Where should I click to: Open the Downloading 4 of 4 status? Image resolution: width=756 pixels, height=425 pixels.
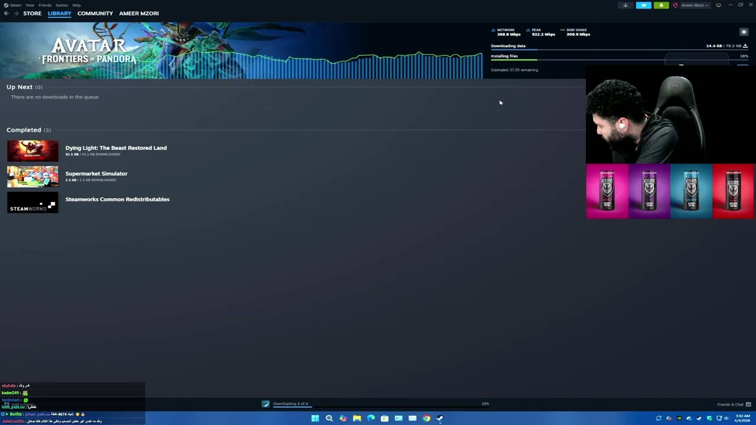coord(291,404)
